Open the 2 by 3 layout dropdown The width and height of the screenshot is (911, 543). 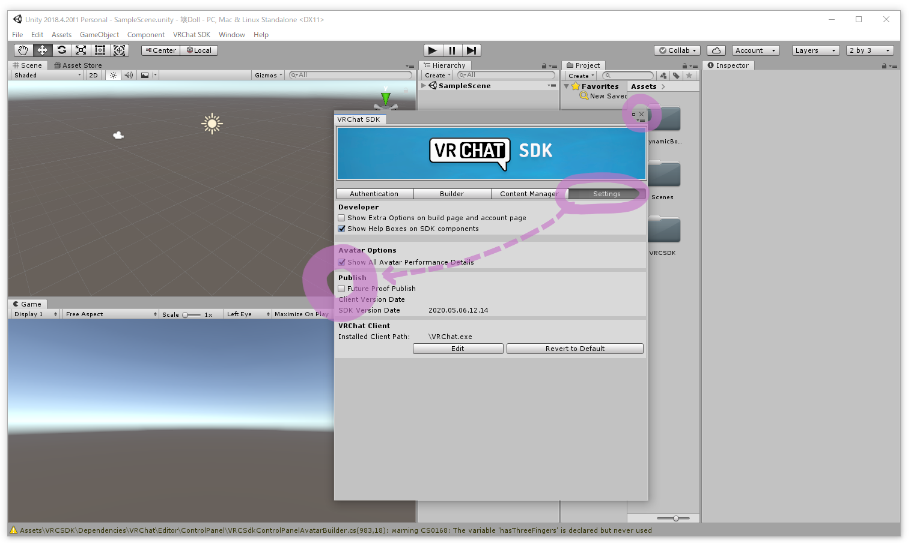pyautogui.click(x=870, y=50)
